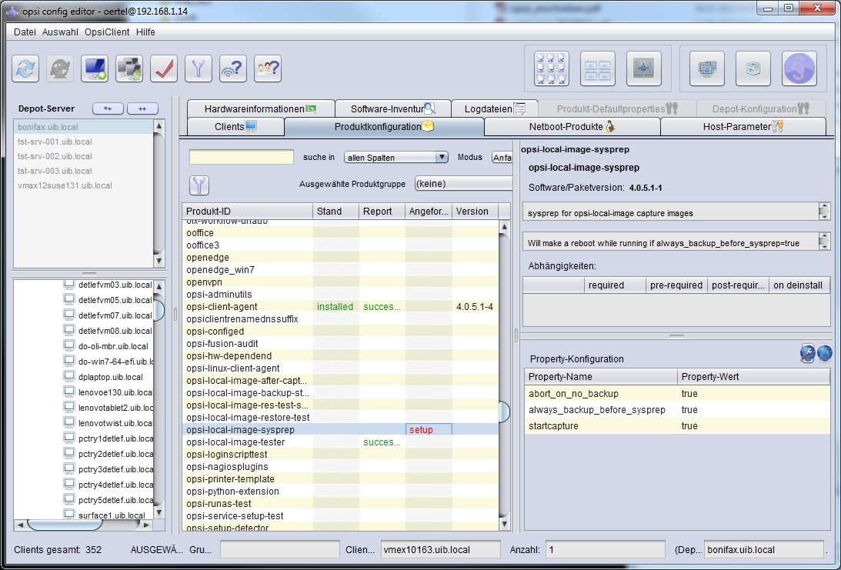Click the computer icon beside lenovoe130.uib.local

[x=69, y=392]
